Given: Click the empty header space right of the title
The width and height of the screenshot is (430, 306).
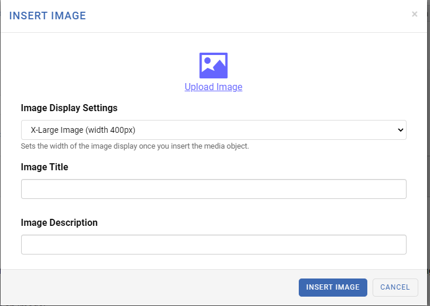Looking at the screenshot, I should pos(247,16).
